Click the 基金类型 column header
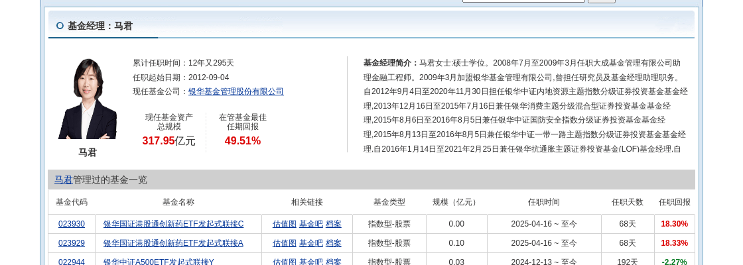Viewport: 743px width, 265px height. (389, 202)
